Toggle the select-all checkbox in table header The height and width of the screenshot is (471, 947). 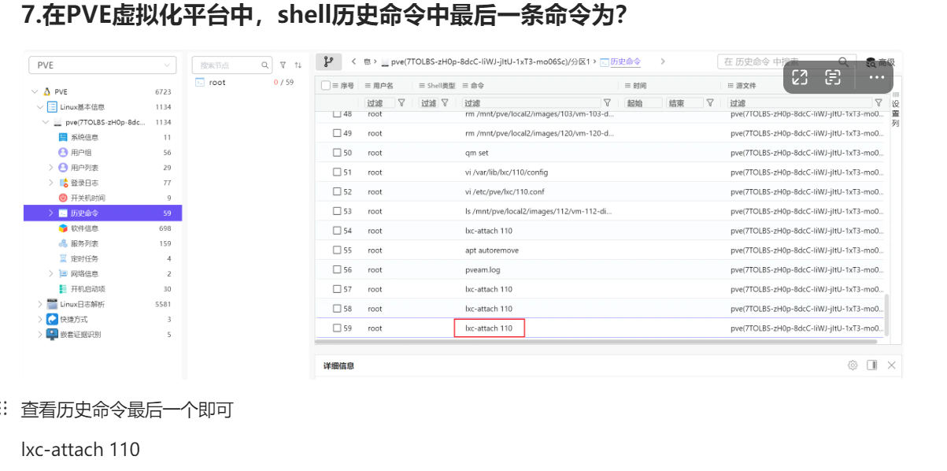point(326,86)
